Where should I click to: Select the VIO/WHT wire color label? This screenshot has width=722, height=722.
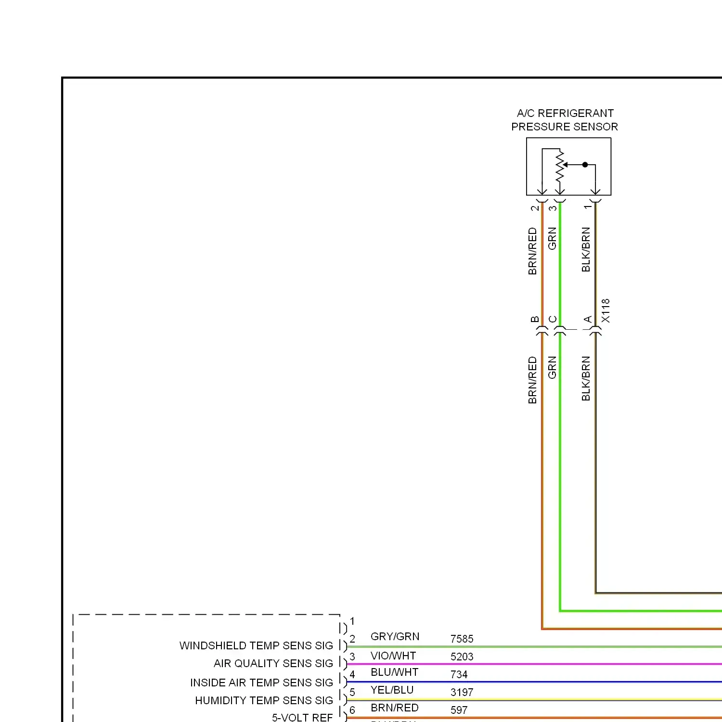point(393,656)
